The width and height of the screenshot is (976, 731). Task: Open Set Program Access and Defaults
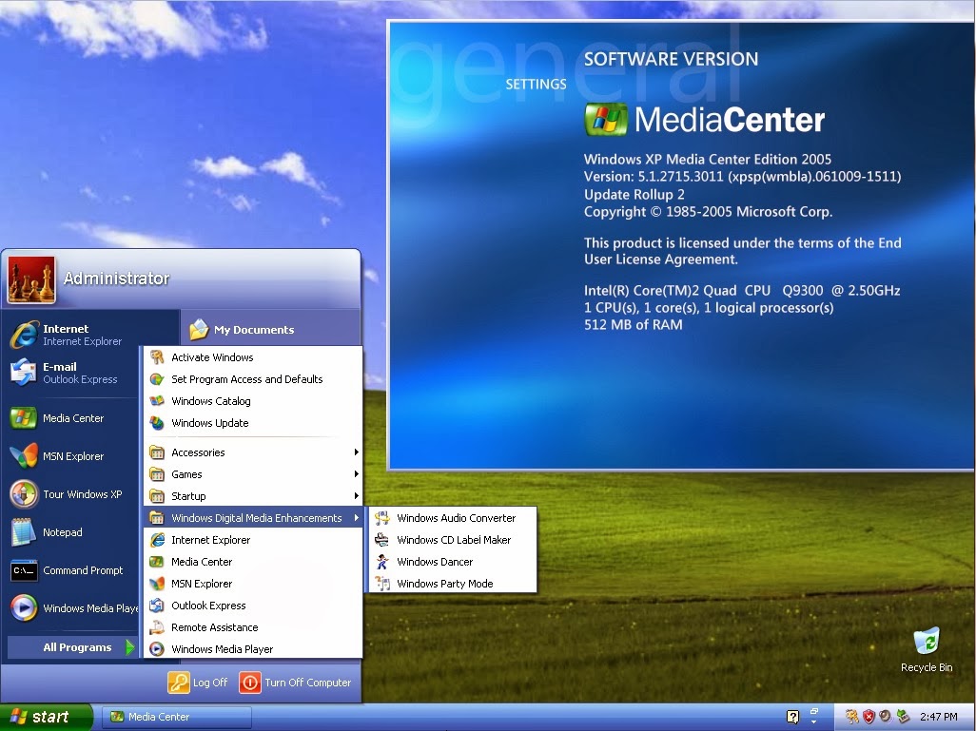click(253, 379)
